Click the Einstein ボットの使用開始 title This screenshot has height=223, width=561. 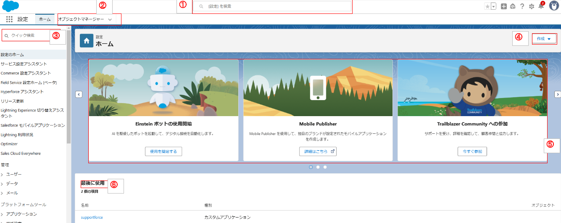pos(163,124)
